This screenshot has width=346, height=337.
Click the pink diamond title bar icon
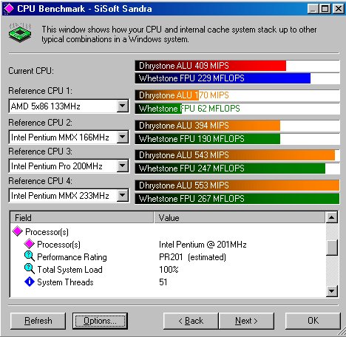click(9, 8)
